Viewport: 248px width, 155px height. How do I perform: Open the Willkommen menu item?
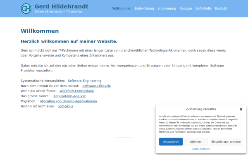tap(122, 9)
